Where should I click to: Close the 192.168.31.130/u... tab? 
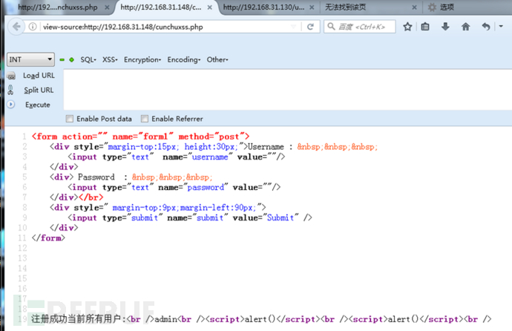(x=312, y=7)
